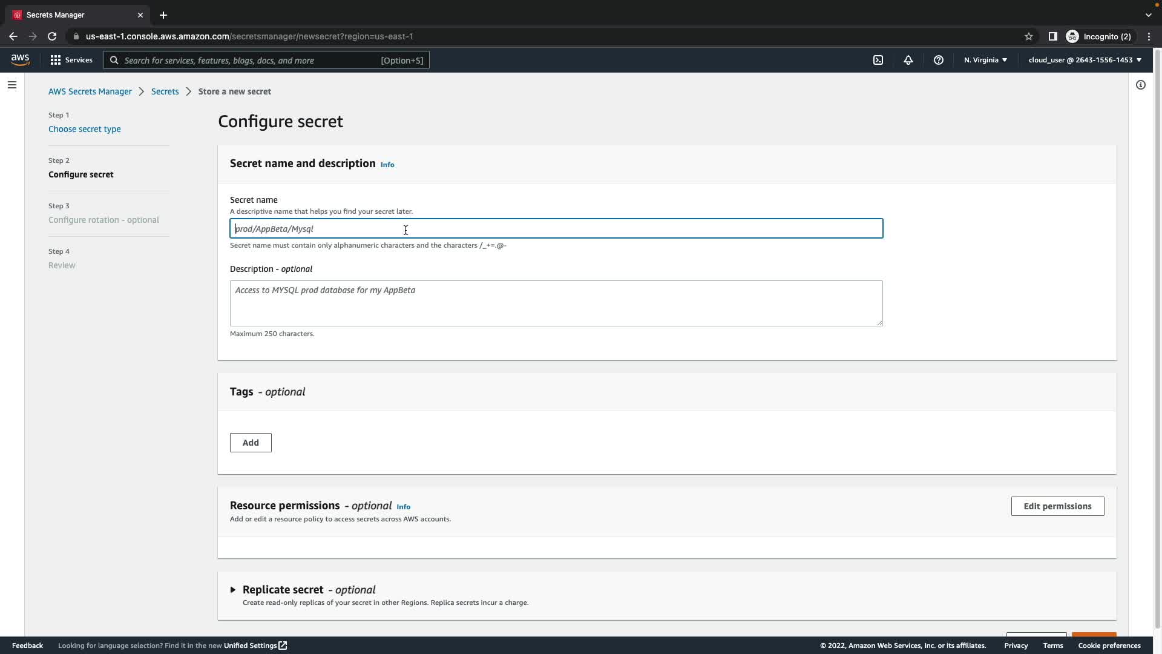The image size is (1162, 654).
Task: Open the info panel icon at right
Action: coord(1140,85)
